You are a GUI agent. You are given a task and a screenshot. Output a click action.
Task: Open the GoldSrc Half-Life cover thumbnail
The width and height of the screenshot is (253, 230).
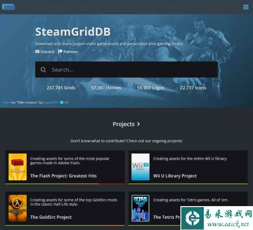(x=18, y=208)
